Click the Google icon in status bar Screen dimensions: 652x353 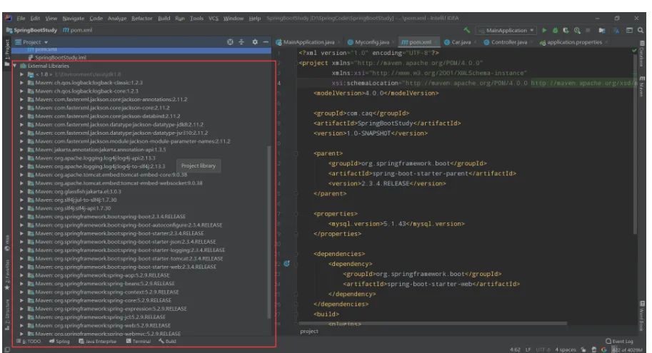pos(603,349)
